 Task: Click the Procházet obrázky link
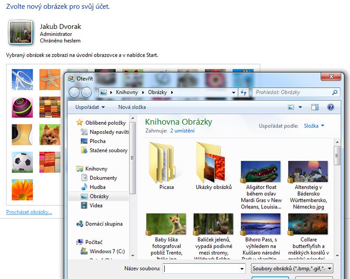[x=29, y=212]
